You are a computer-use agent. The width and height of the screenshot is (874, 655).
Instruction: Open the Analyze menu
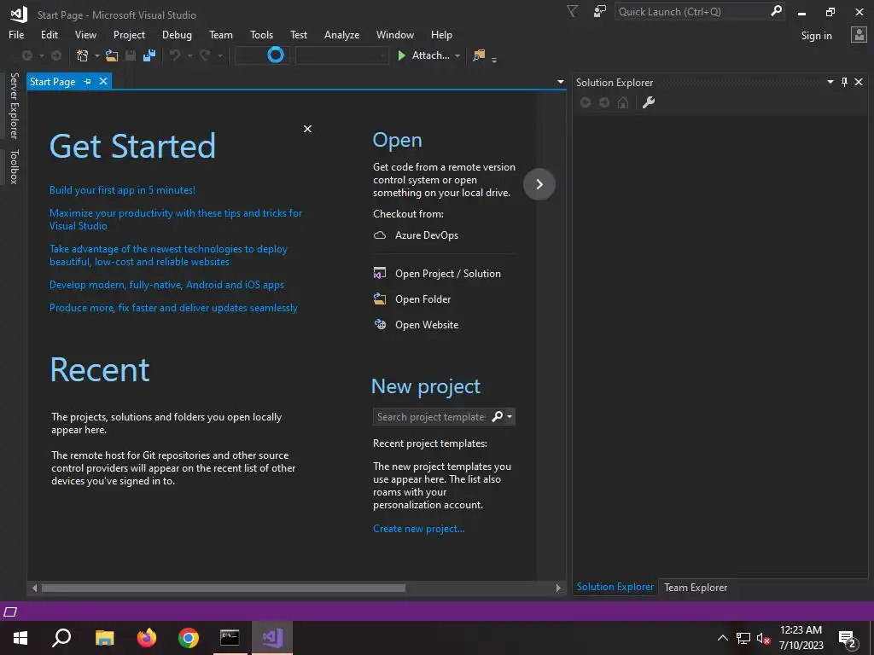[341, 34]
